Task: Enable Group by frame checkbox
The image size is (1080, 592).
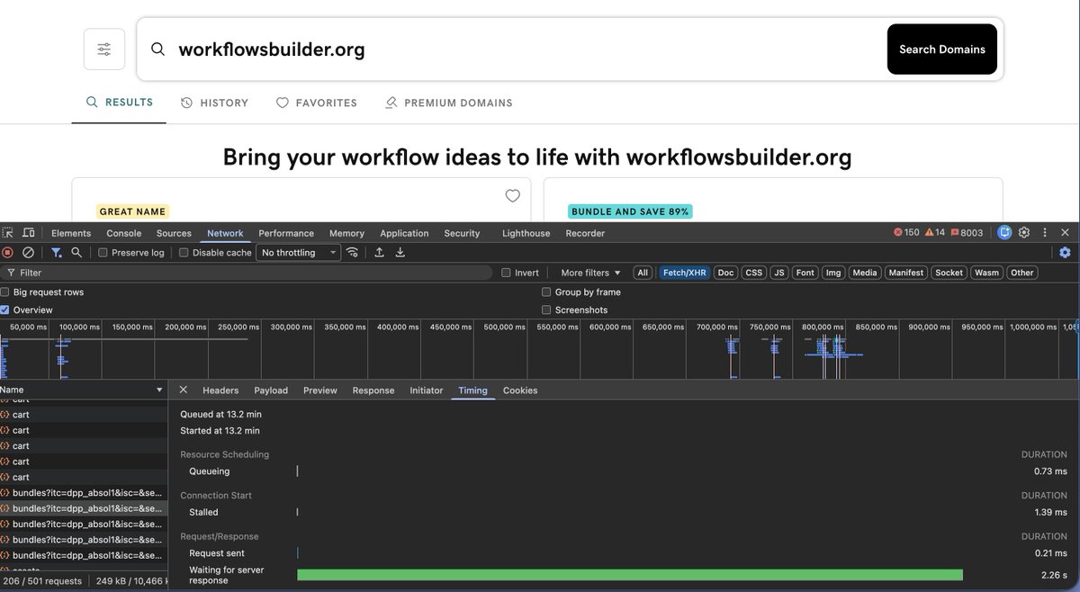Action: [x=546, y=292]
